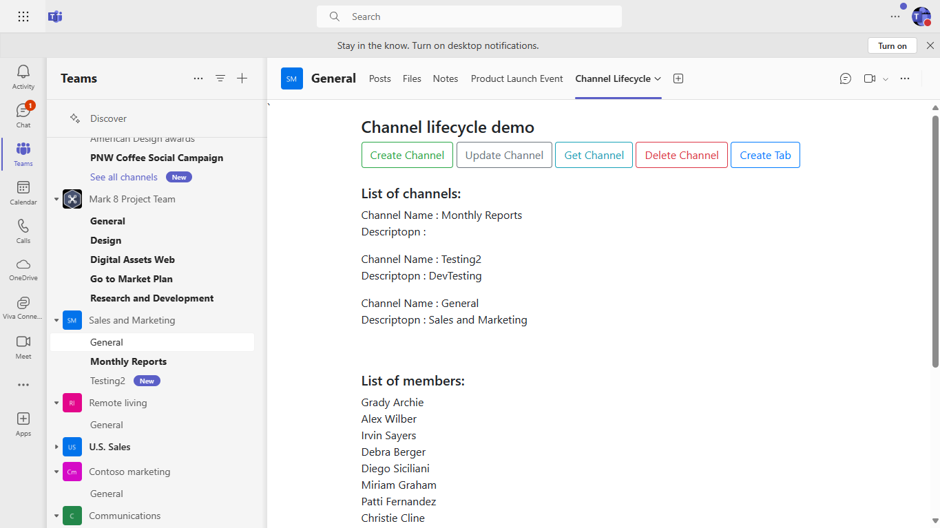
Task: Click the General channel SM avatar header
Action: point(292,78)
